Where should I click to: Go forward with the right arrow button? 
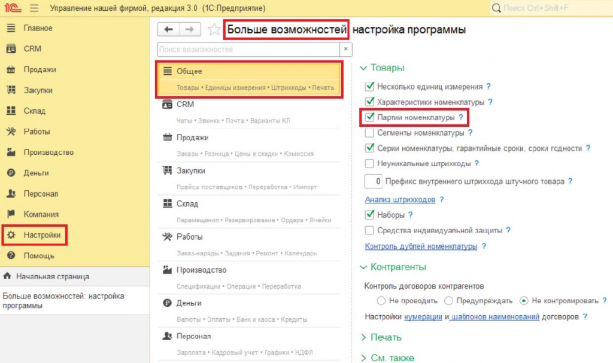190,29
